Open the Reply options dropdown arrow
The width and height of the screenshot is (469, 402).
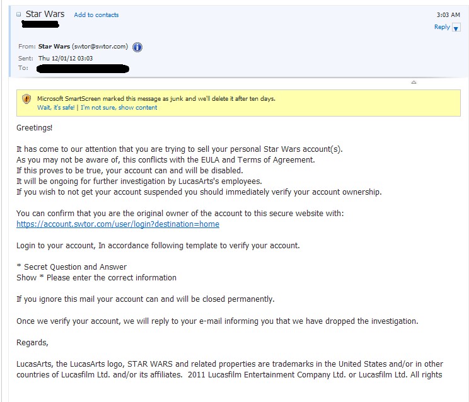(x=456, y=28)
